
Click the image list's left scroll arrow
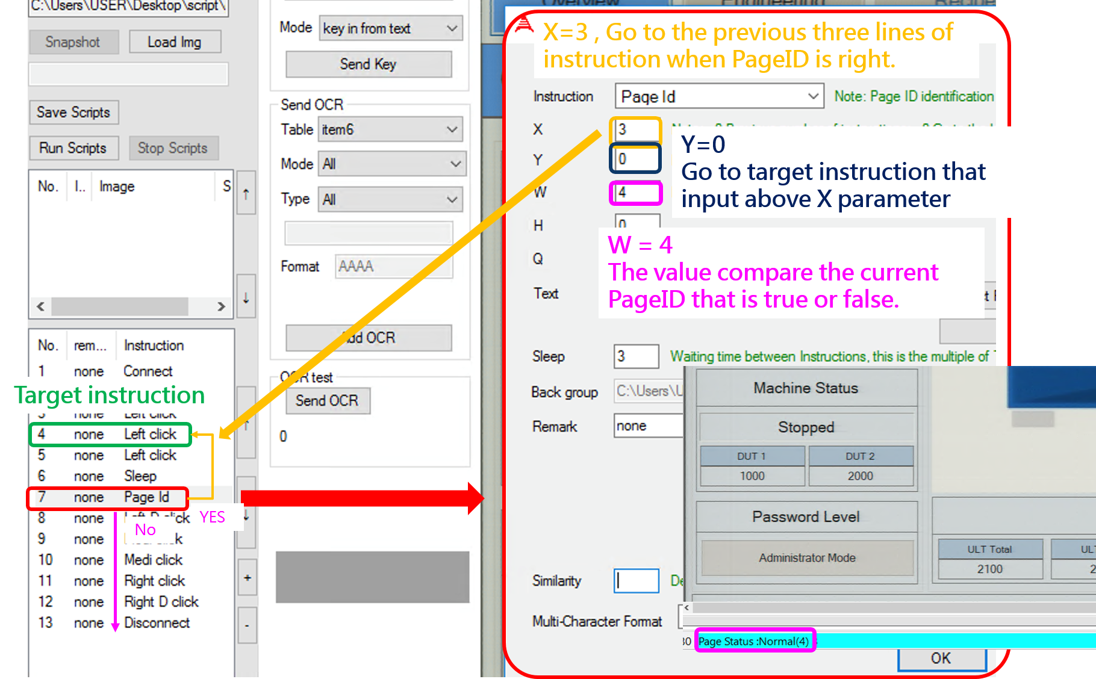(x=40, y=306)
